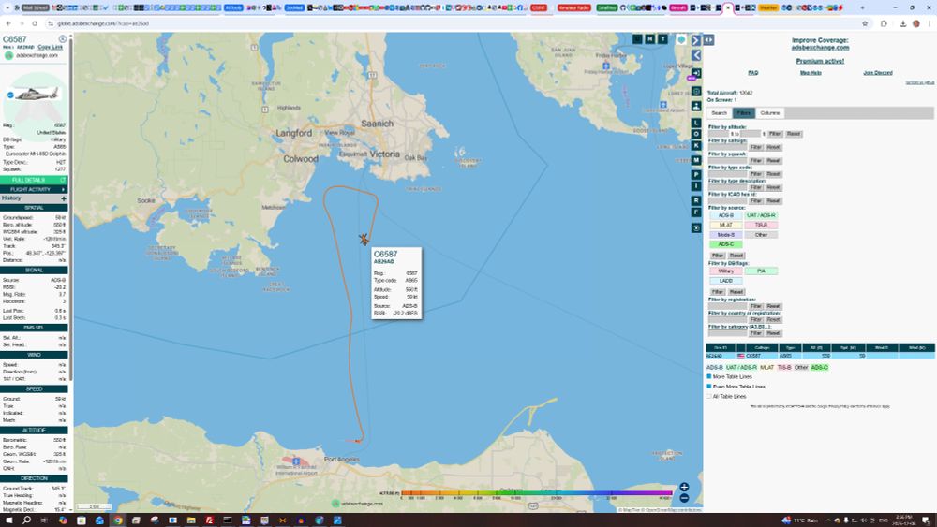Open the adsbexchange.com coverage link
This screenshot has height=527, width=937.
click(820, 48)
